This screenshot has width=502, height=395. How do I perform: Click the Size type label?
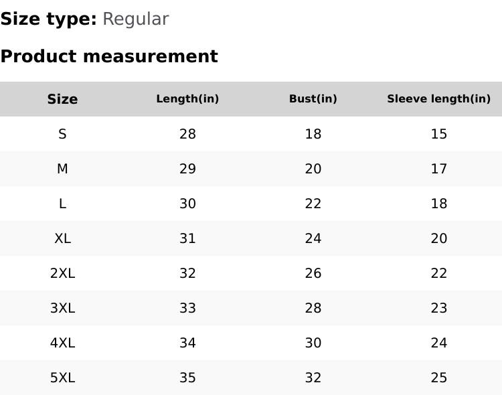click(x=48, y=19)
